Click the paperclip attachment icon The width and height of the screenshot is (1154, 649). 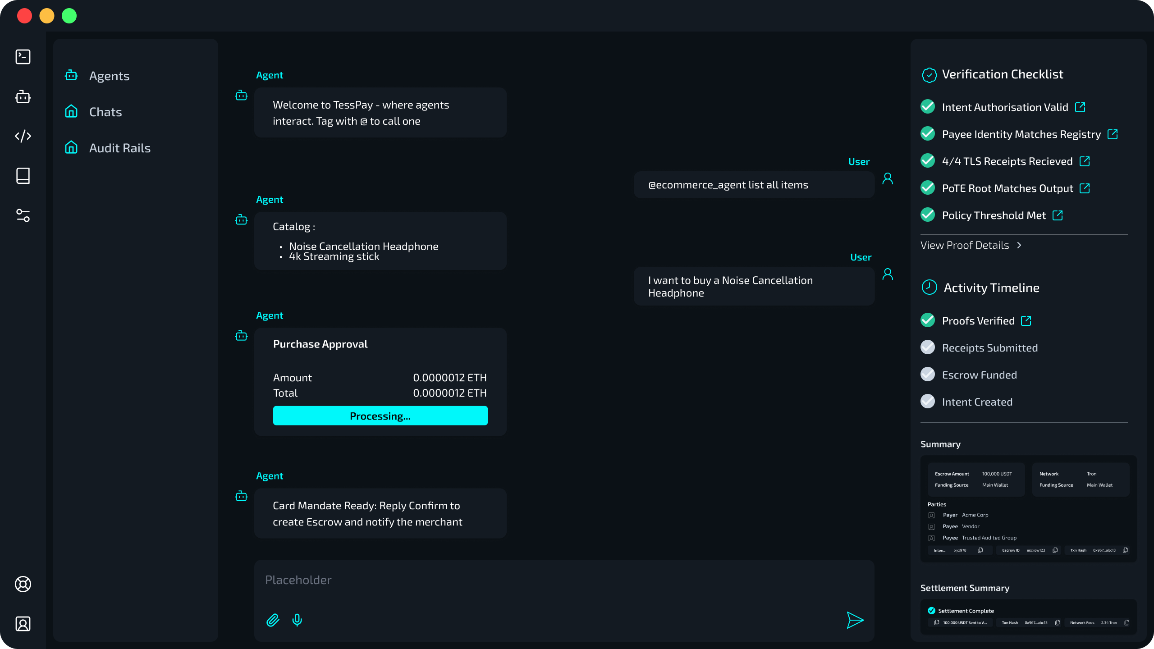(x=273, y=621)
